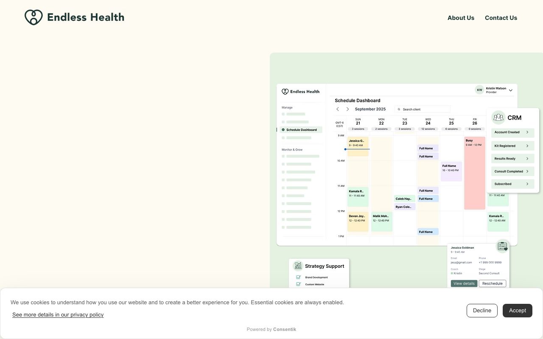Toggle the Brand Development checkbox

click(298, 277)
